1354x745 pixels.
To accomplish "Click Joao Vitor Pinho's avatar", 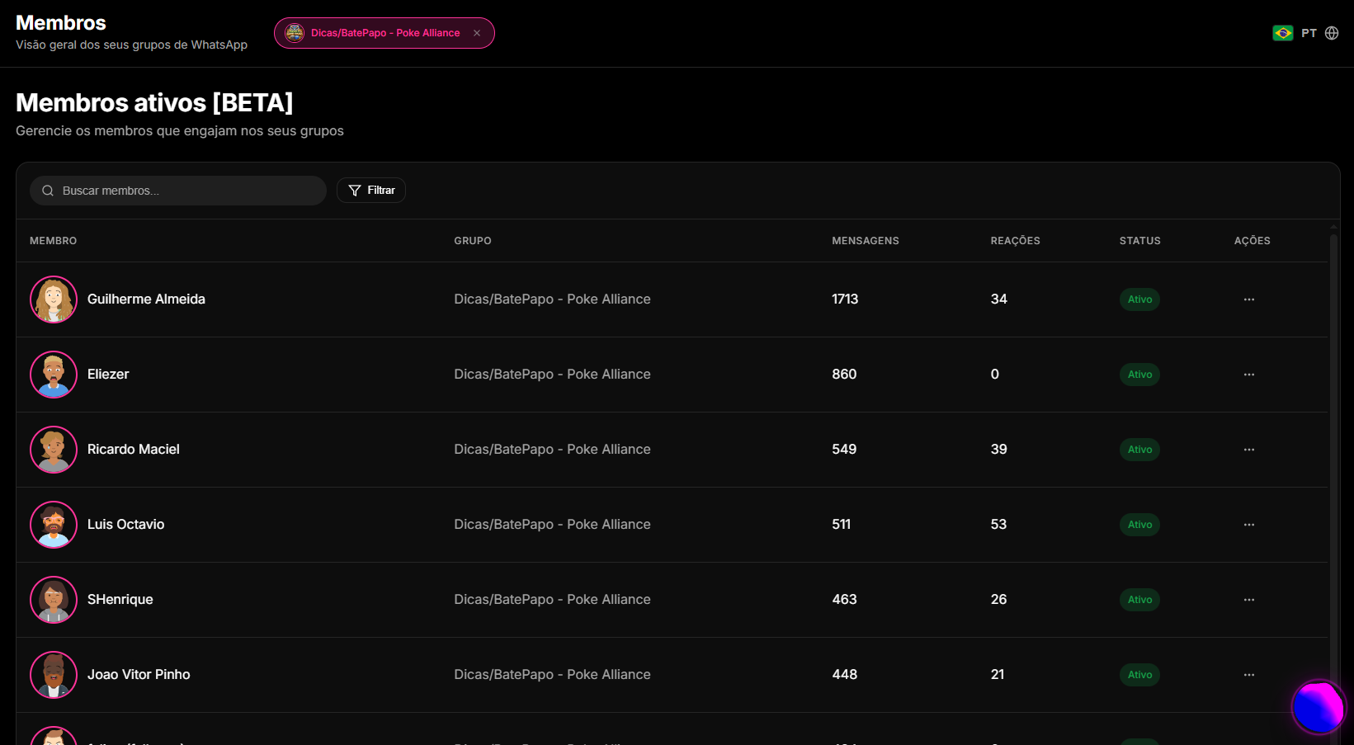I will 54,675.
